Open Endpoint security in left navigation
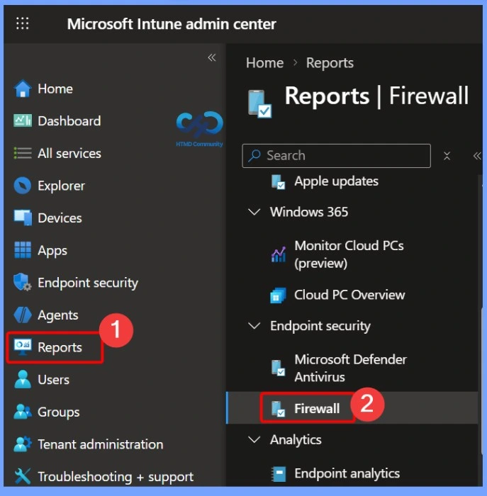 pos(88,283)
